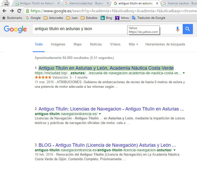The image size is (197, 175).
Task: Expand the Más dropdown menu
Action: (133, 44)
